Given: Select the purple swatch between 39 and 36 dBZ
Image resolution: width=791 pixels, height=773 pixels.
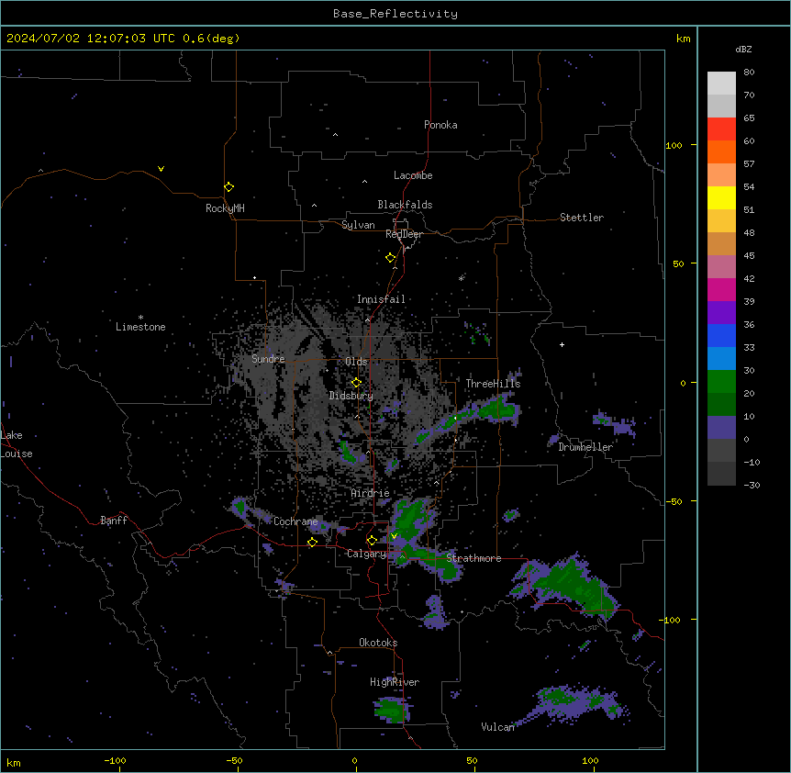Looking at the screenshot, I should pos(721,312).
